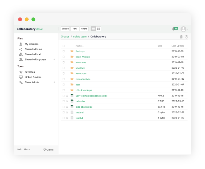Expand the Shared with groups submenu
Viewport: 205px width, 169px height.
(x=54, y=59)
